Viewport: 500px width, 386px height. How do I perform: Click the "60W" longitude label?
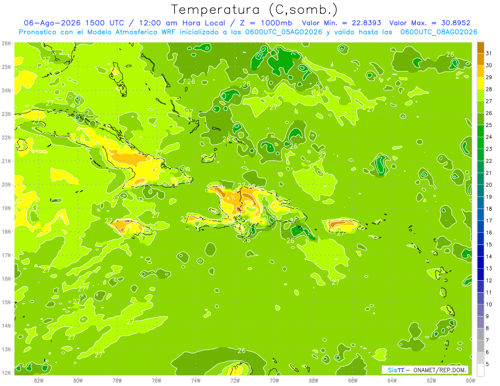[470, 380]
